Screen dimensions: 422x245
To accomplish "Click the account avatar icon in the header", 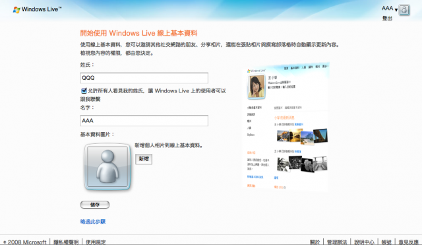I will point(404,10).
